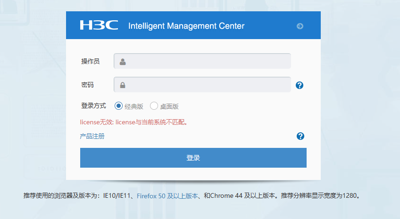This screenshot has width=400, height=219.
Task: Click the padlock icon in the password field
Action: [x=123, y=85]
